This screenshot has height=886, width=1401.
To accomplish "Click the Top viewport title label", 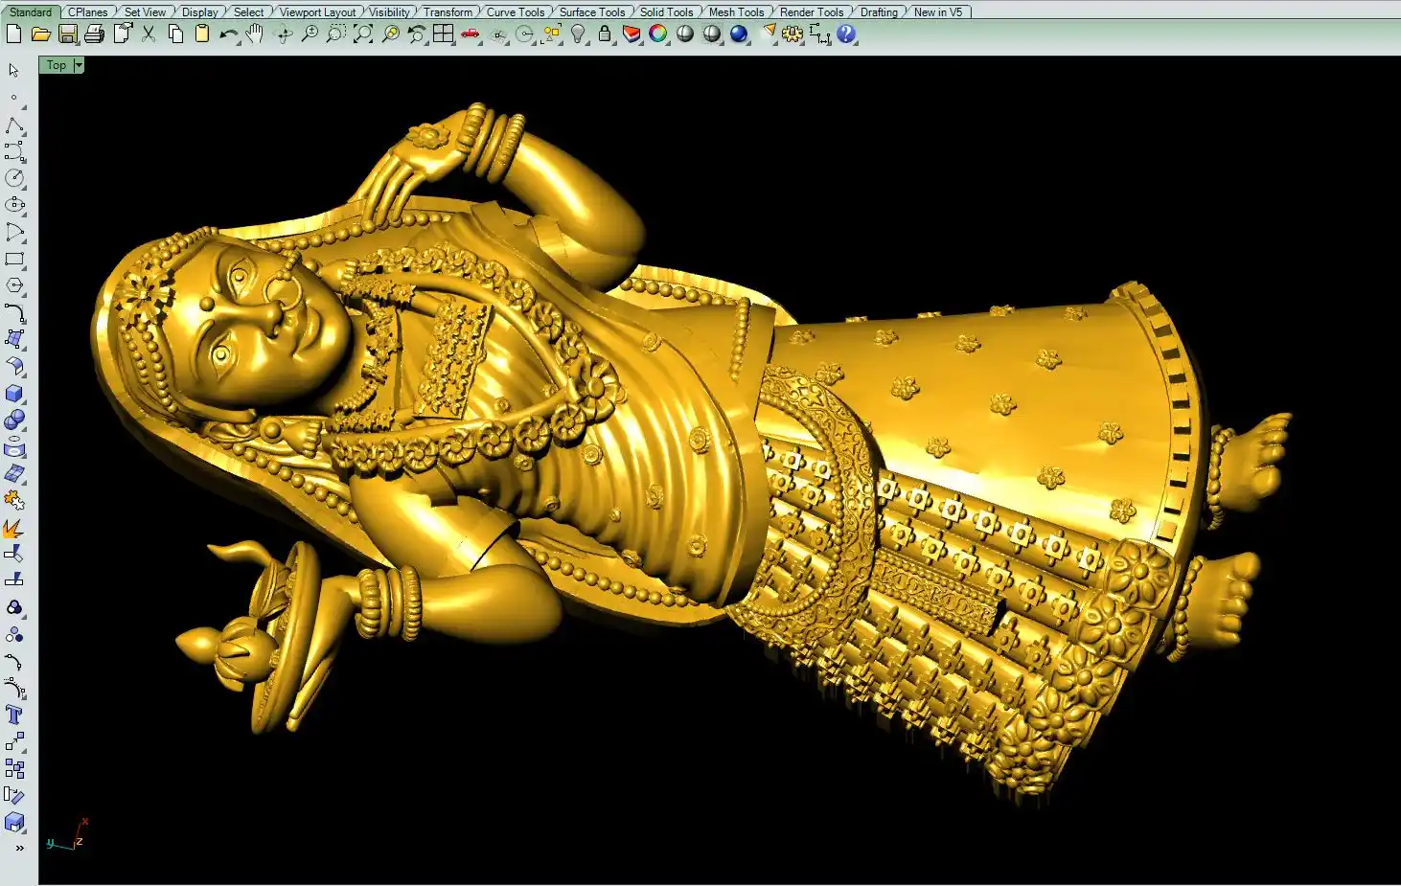I will (57, 65).
